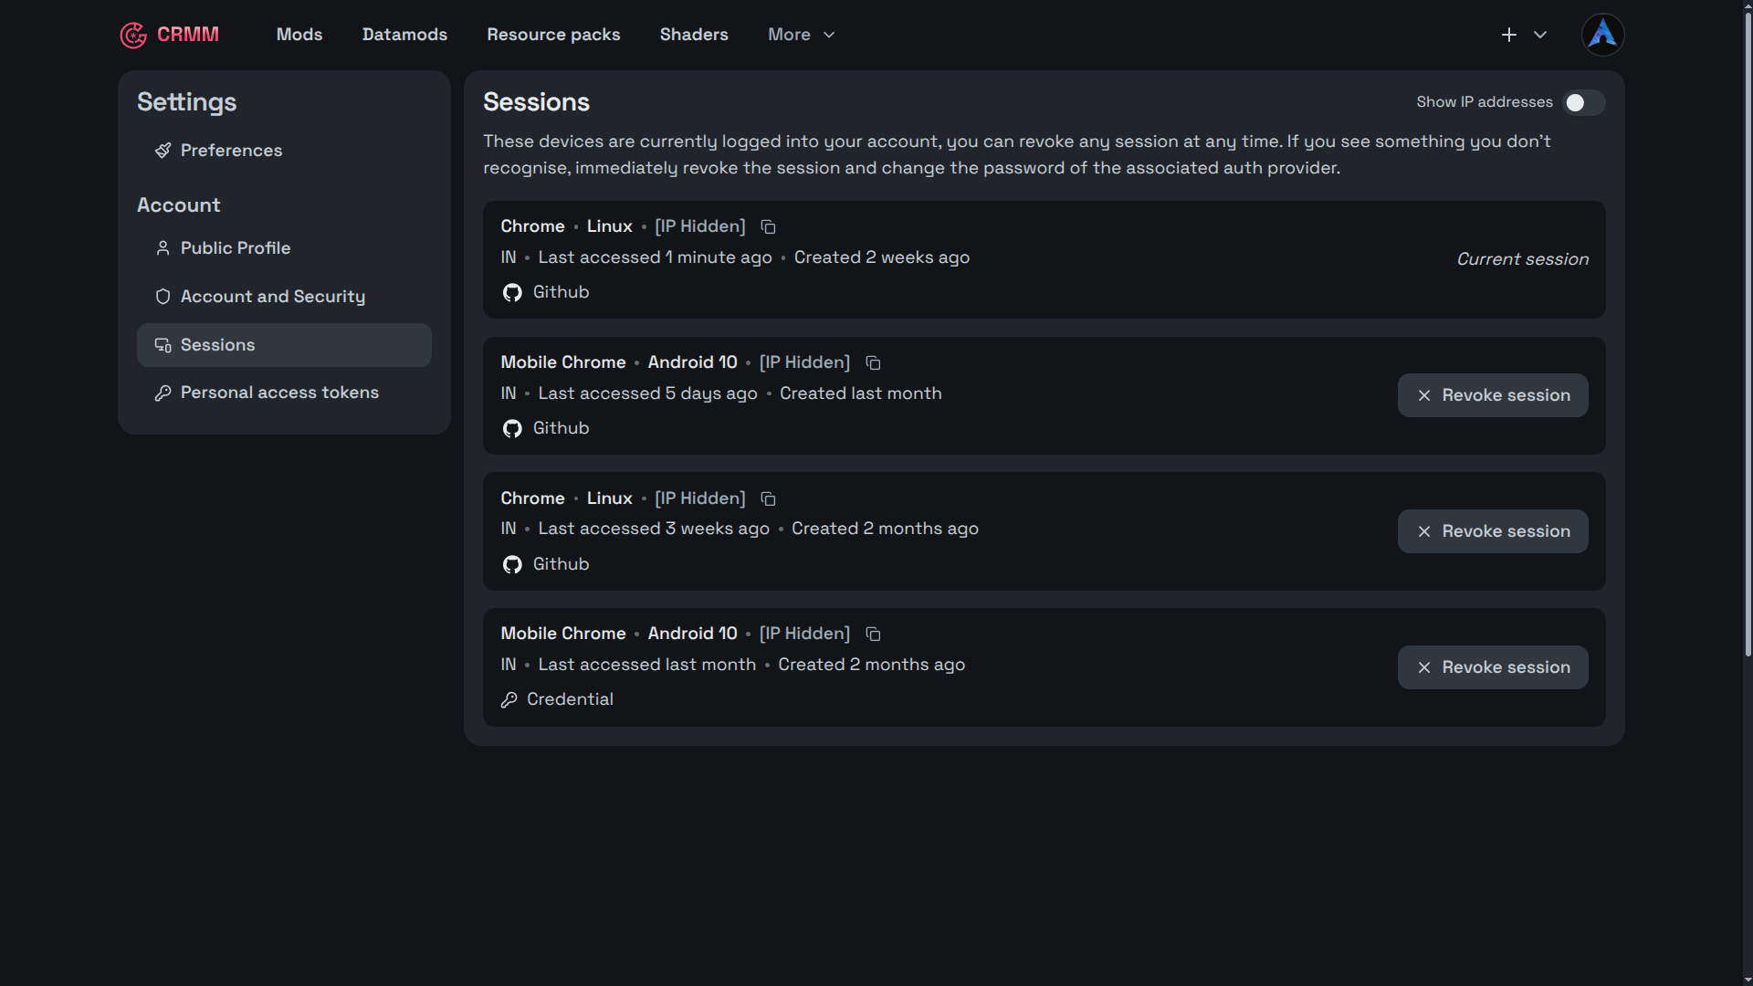Copy IP of Android session accessed 5 days ago
1753x986 pixels.
pyautogui.click(x=873, y=362)
